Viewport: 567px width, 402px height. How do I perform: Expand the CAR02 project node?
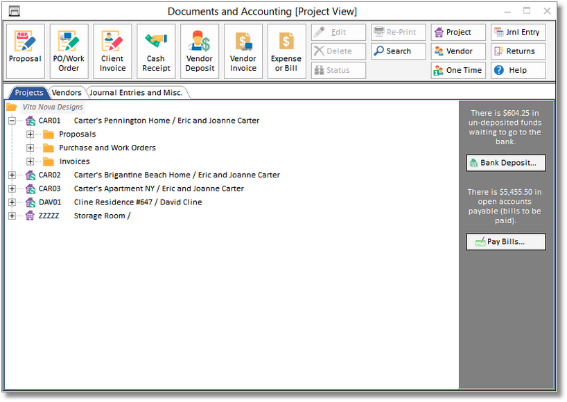[12, 175]
